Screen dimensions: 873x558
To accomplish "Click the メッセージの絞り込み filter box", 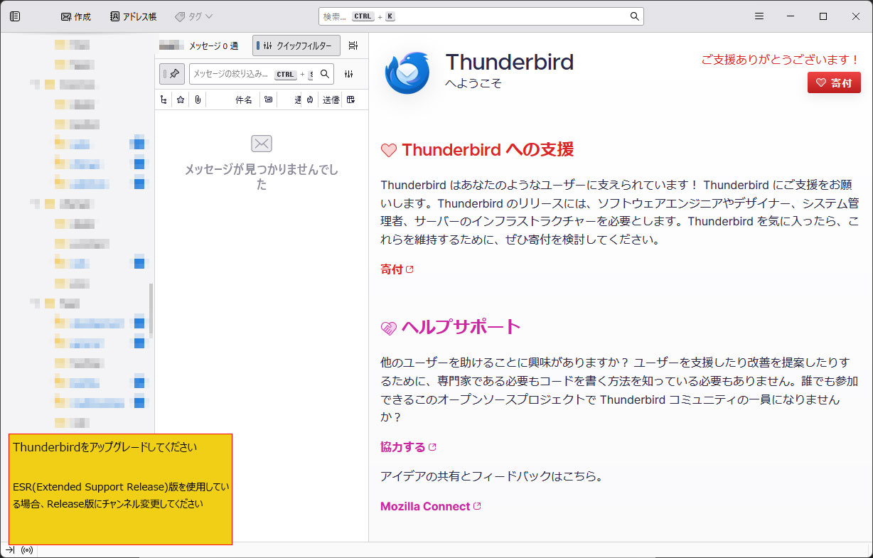I will (x=262, y=73).
